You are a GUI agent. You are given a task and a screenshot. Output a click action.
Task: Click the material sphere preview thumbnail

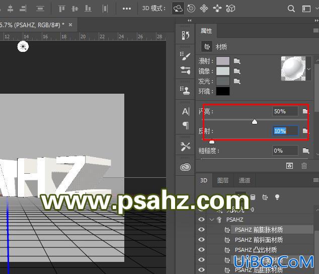coord(293,68)
